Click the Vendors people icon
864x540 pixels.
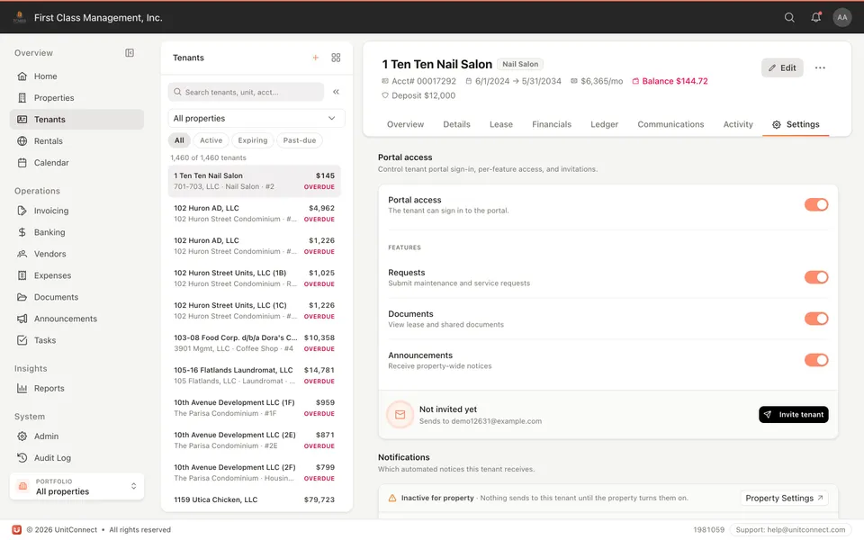(22, 254)
